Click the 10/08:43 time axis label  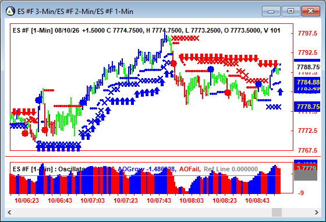(257, 200)
